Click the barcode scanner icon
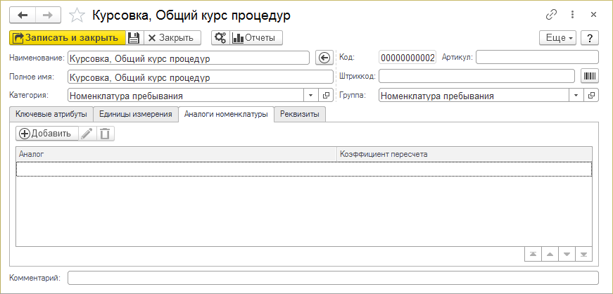613x294 pixels. (589, 76)
